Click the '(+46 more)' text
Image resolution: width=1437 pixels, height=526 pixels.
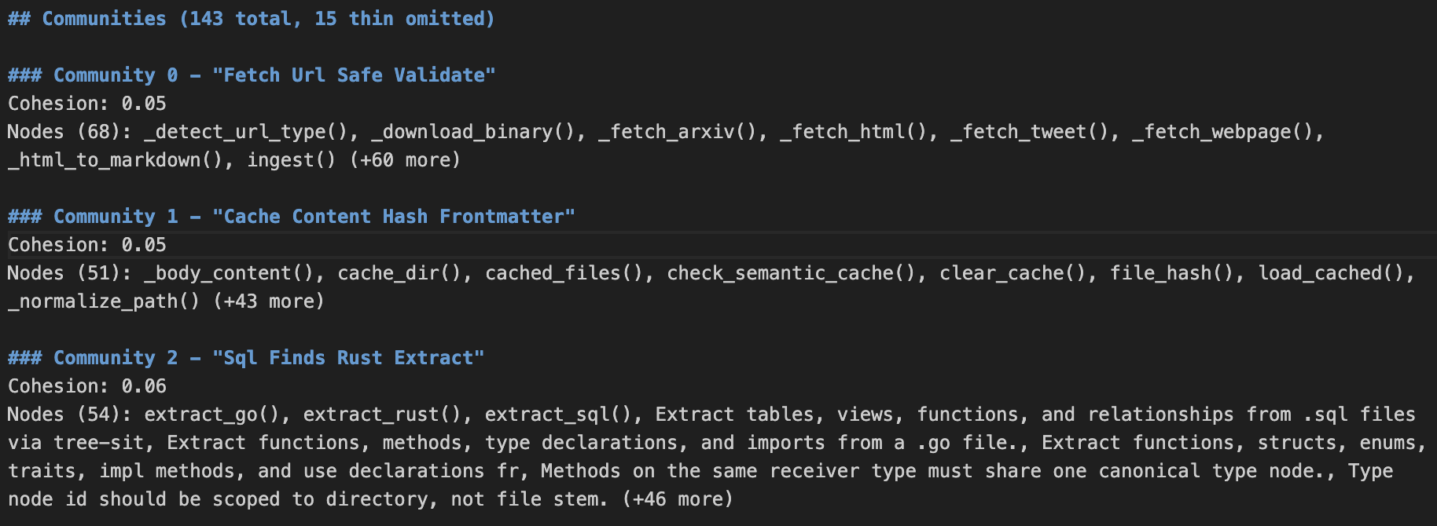pyautogui.click(x=678, y=499)
